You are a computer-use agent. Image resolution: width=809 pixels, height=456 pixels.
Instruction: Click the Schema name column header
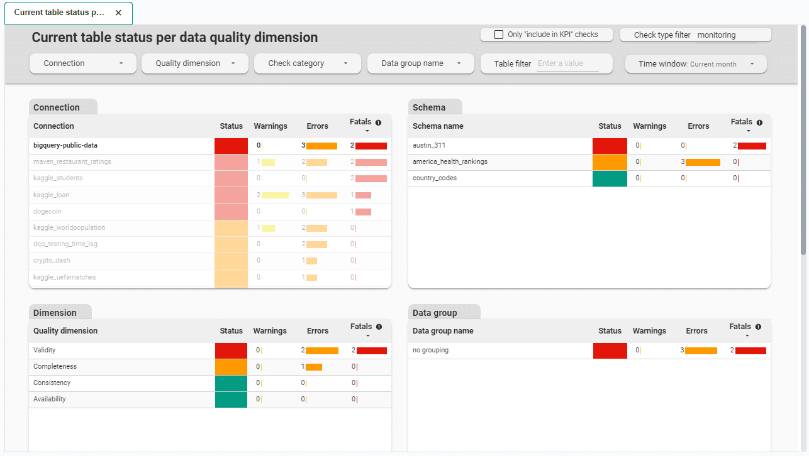(x=438, y=126)
